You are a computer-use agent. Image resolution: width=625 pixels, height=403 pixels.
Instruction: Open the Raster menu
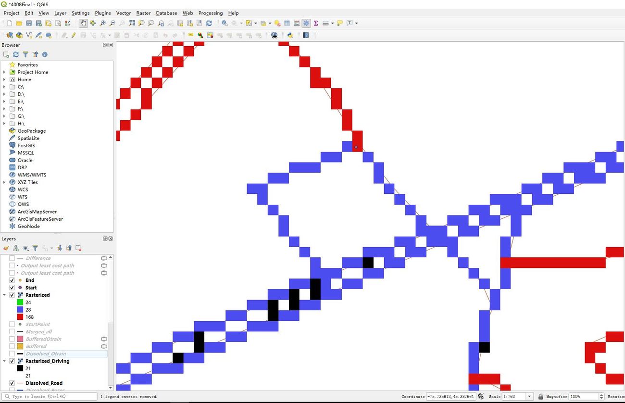pyautogui.click(x=143, y=13)
